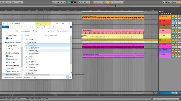The image size is (181, 101).
Task: Adjust Master track volume field
Action: tap(174, 93)
